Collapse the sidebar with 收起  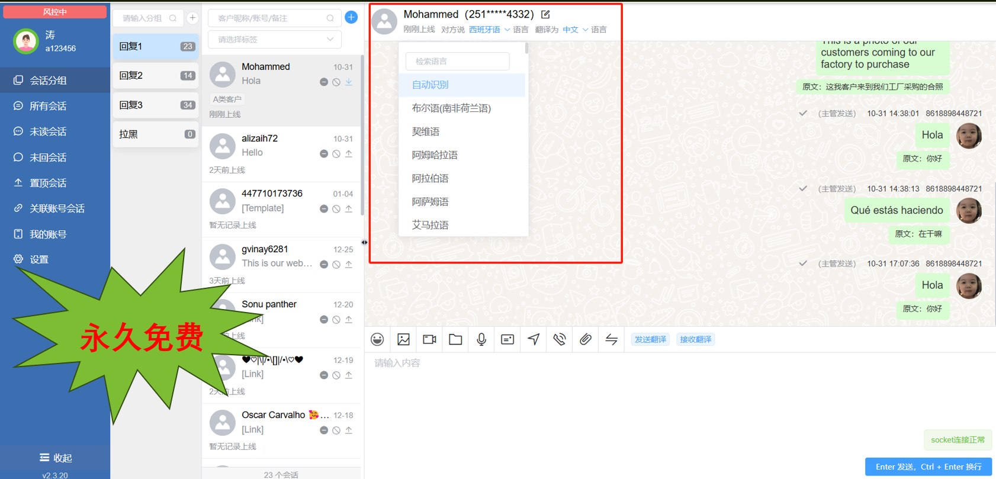pos(55,458)
